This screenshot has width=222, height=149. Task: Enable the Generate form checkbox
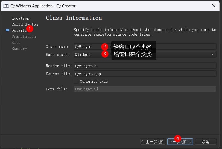[x=76, y=81]
